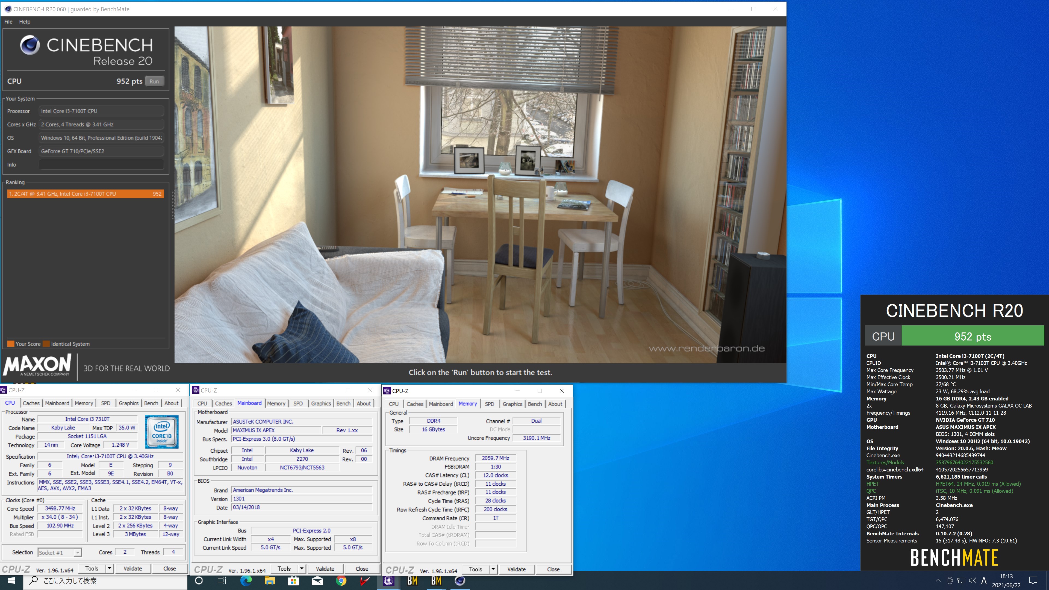Open Socket #1 selection dropdown

coord(60,553)
